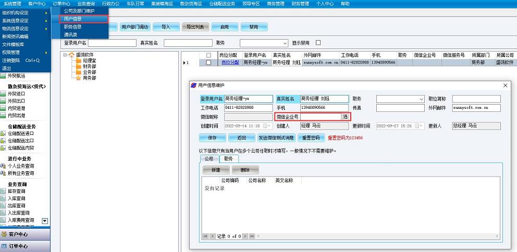Click the 个人业务查询 icon in the sidebar
517x252 pixels.
pos(3,166)
